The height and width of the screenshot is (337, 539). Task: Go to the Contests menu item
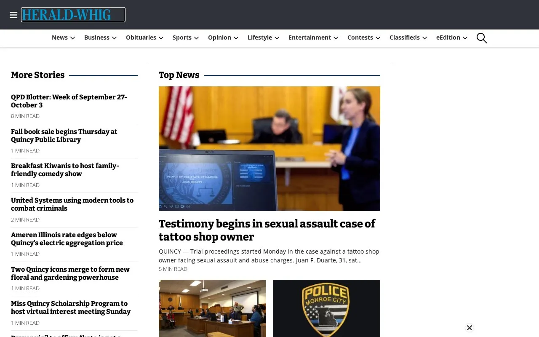(360, 37)
